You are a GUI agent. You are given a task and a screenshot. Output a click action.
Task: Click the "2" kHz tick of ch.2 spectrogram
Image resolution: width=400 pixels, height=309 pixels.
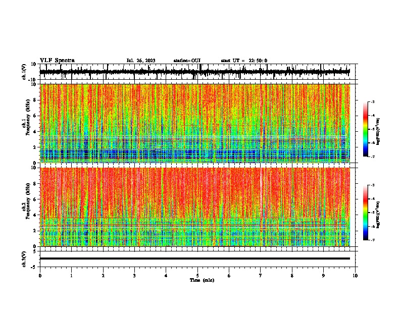pyautogui.click(x=35, y=231)
